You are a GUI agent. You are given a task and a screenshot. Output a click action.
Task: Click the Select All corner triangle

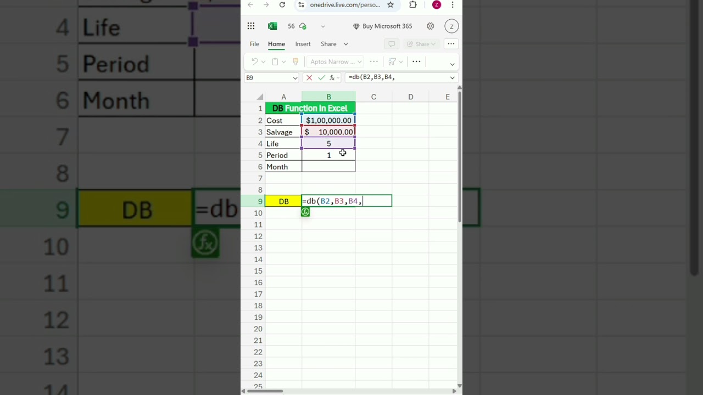click(260, 97)
